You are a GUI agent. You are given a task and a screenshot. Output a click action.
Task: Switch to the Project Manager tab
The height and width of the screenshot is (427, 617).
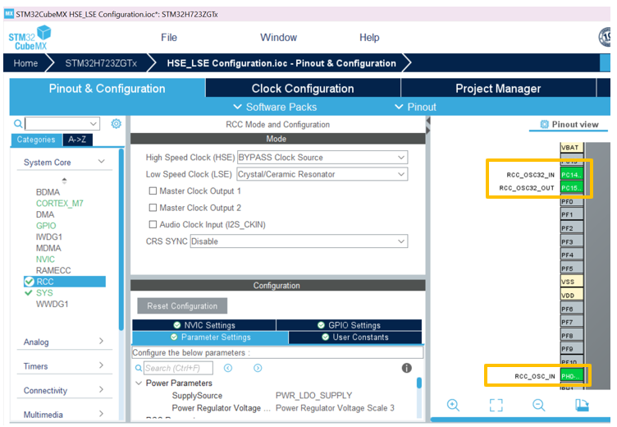click(x=498, y=88)
